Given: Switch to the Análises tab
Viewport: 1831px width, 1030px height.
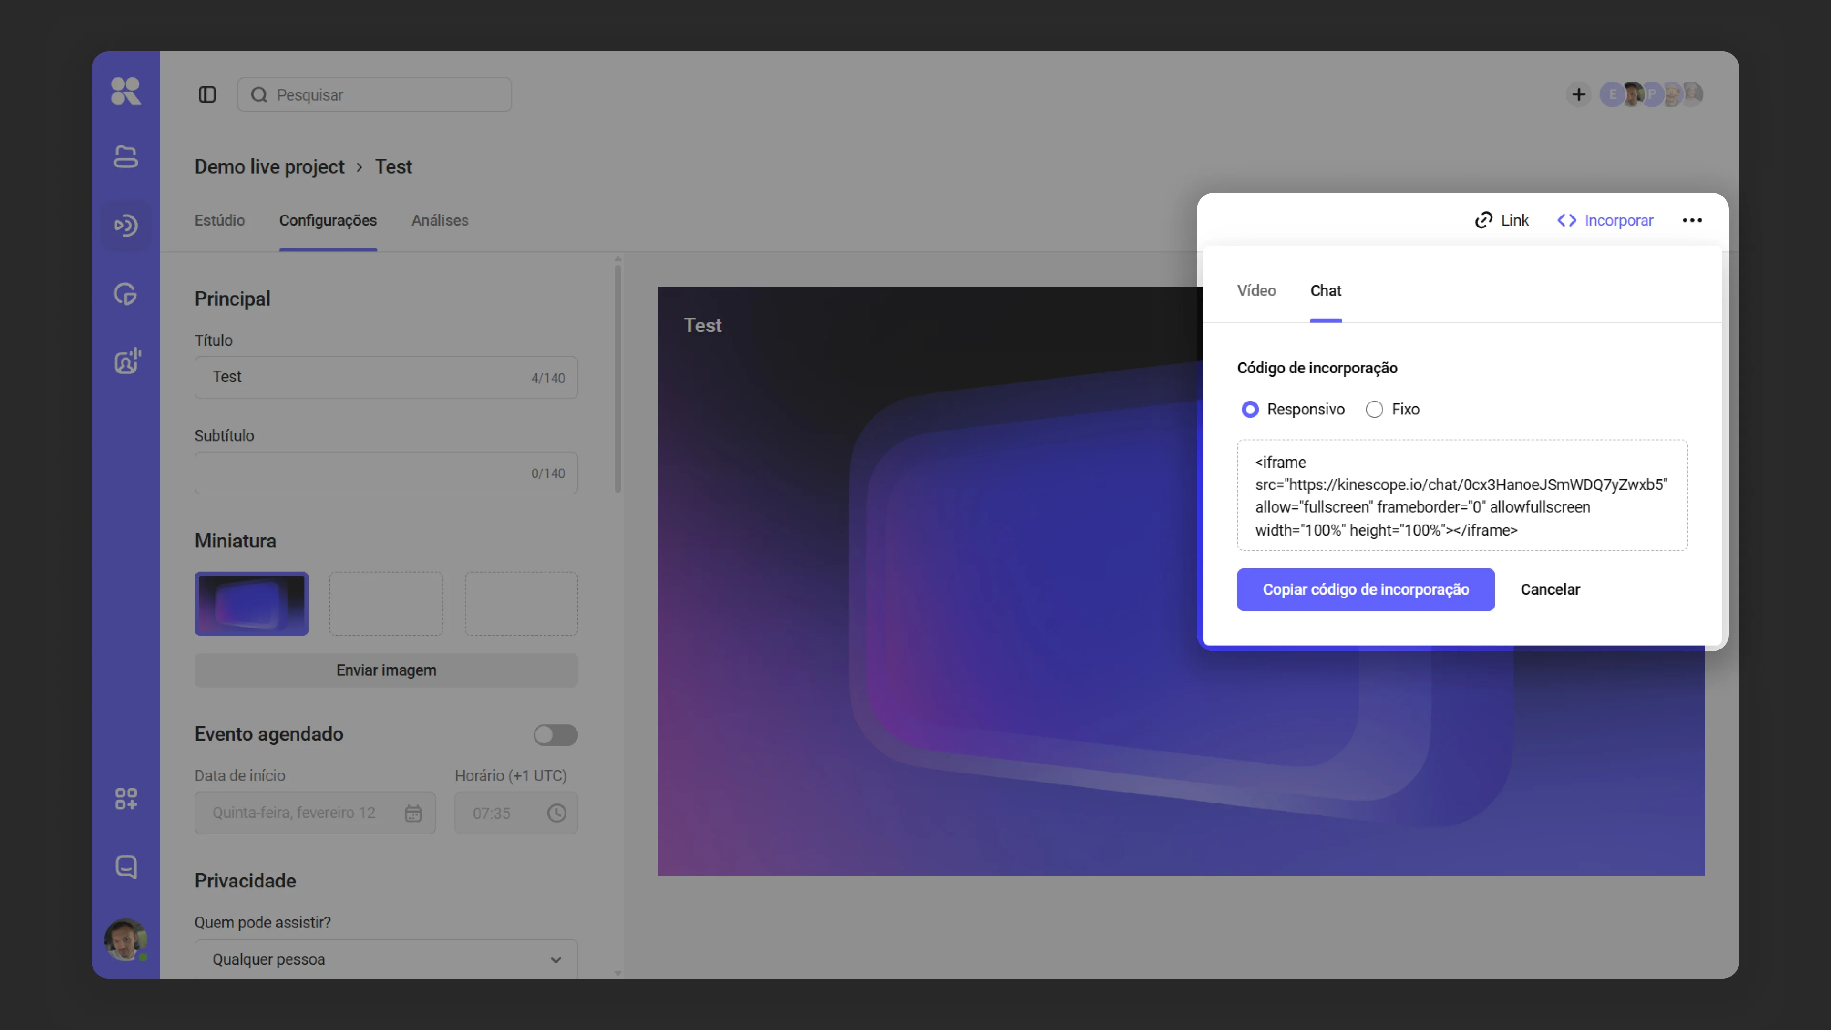Looking at the screenshot, I should [439, 220].
